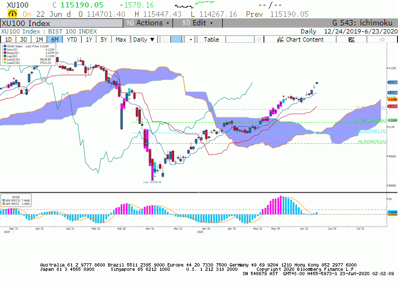Click the line chart type icon
Image resolution: width=398 pixels, height=286 pixels.
(x=165, y=39)
